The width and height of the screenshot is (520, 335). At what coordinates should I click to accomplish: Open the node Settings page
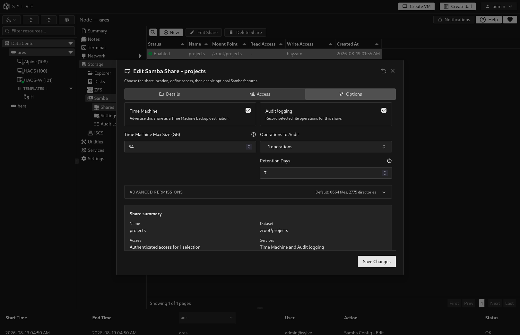tap(93, 159)
